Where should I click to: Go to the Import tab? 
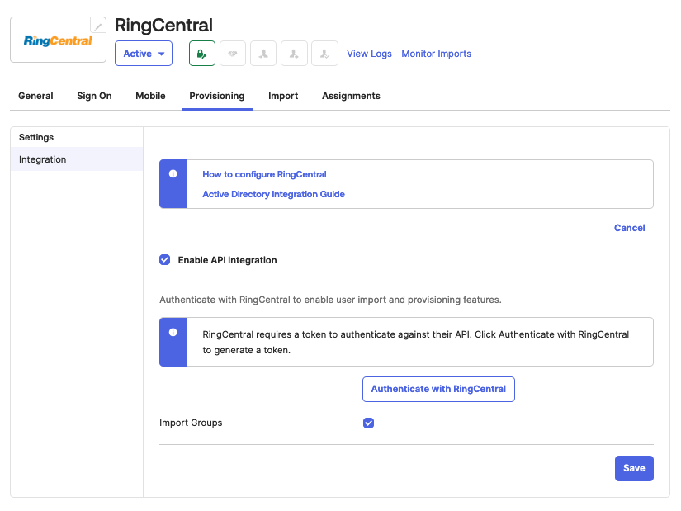283,96
